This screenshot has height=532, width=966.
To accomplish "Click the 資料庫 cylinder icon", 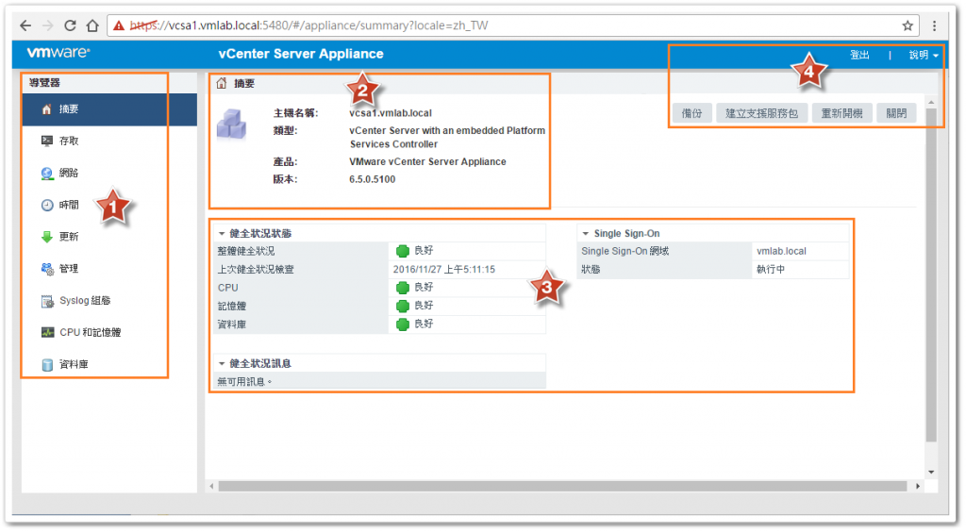I will pos(47,364).
